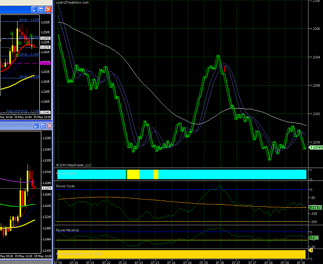The height and width of the screenshot is (264, 323).
Task: Click the white 1.2275 price tag in upper-left chart
Action: point(45,47)
